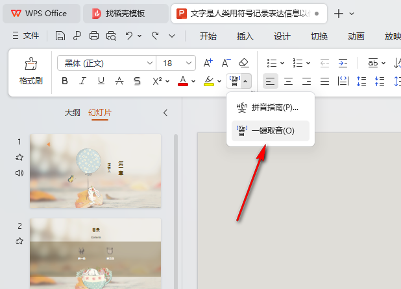Undo the last action
This screenshot has height=289, width=401.
129,36
